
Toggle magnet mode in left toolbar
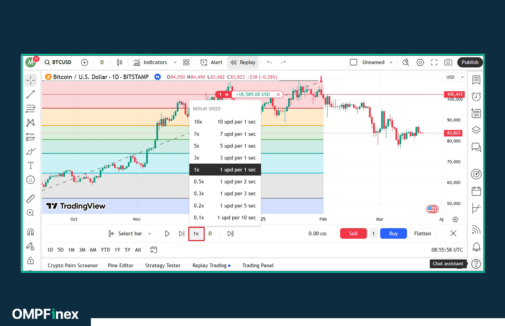pyautogui.click(x=31, y=232)
